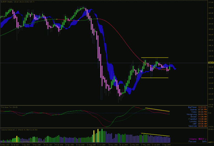The width and height of the screenshot is (214, 146).
Task: Select the lower yellow range line
Action: pos(155,78)
